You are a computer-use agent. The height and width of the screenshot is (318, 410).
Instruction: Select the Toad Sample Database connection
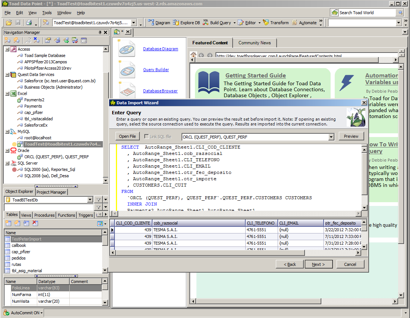pos(45,55)
